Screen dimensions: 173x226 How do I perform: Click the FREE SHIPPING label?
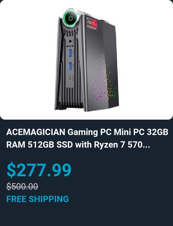pyautogui.click(x=38, y=199)
